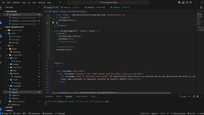Image resolution: width=204 pixels, height=115 pixels.
Task: Click the editor horizontal scrollbar
Action: pos(111,93)
